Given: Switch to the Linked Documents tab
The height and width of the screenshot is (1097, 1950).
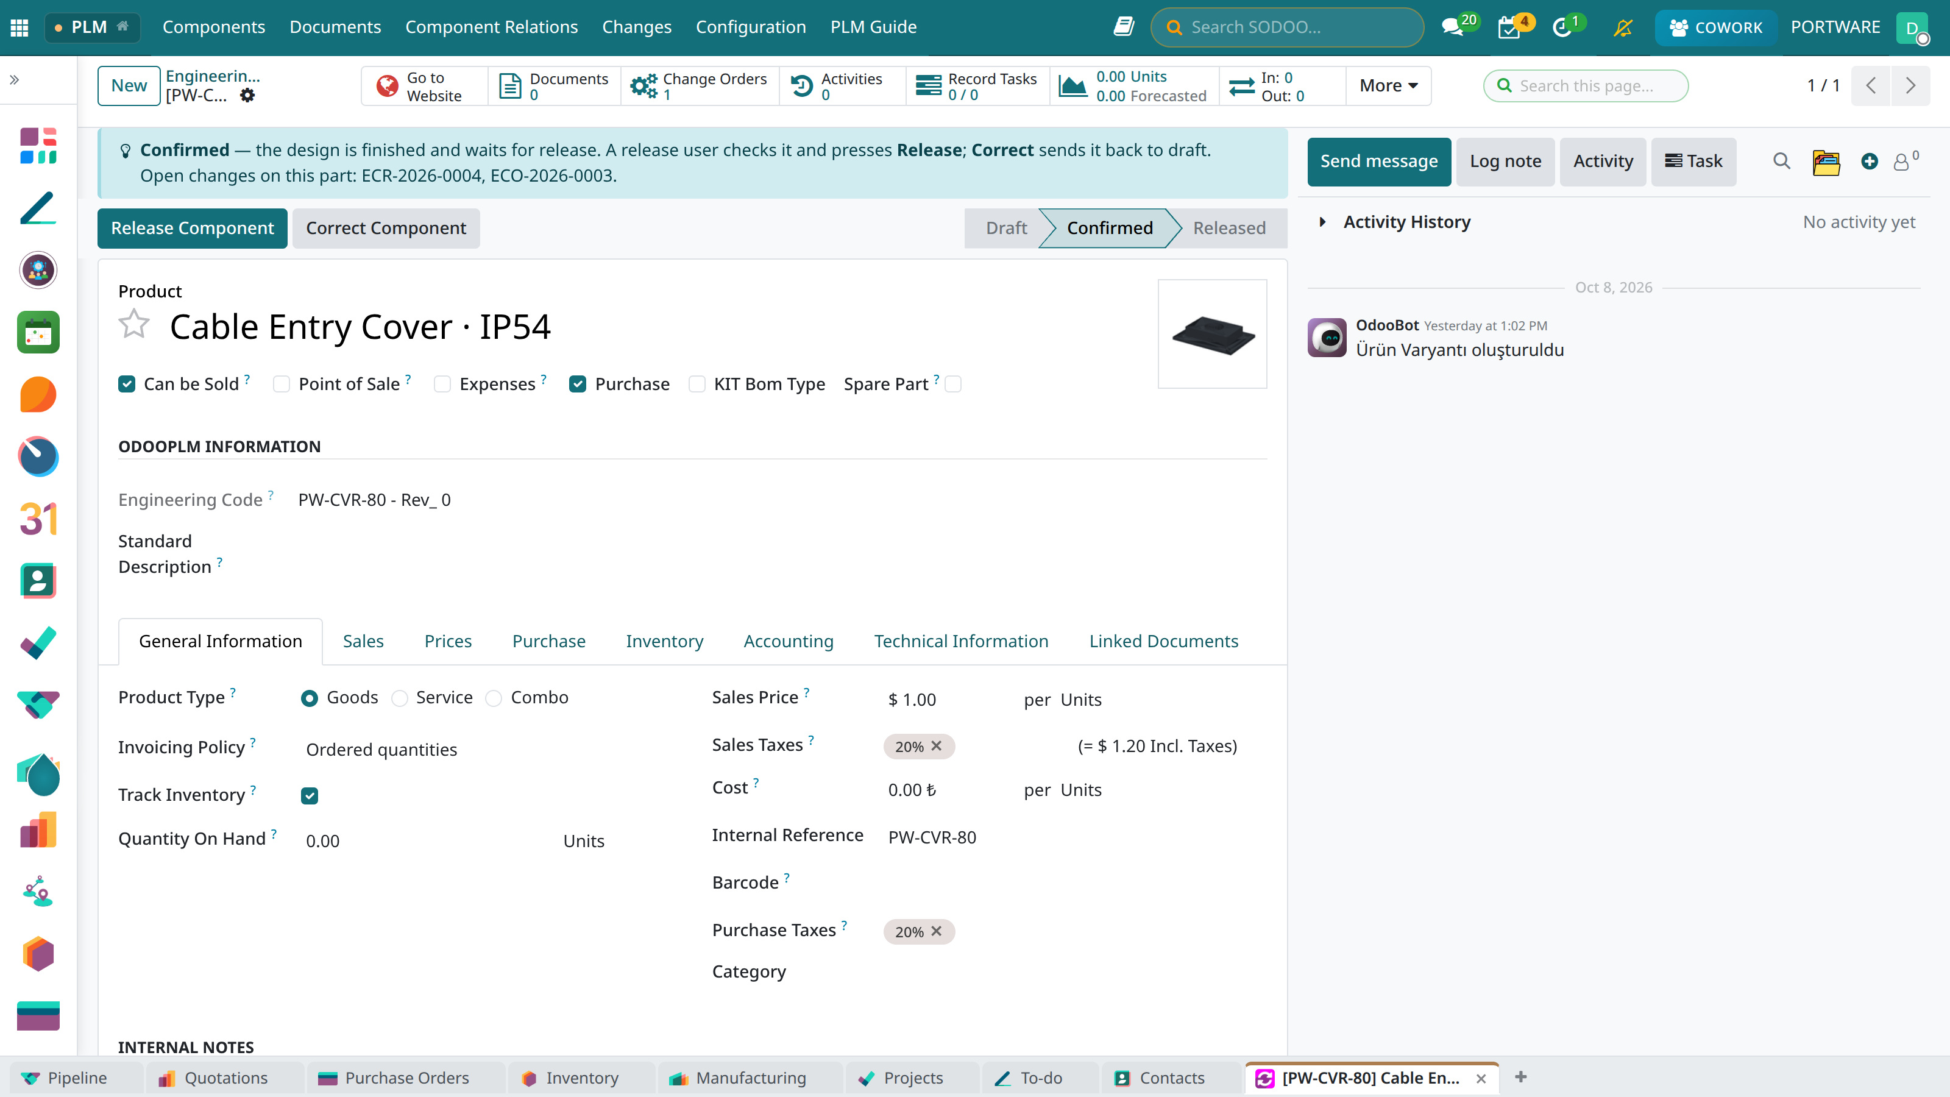Looking at the screenshot, I should pyautogui.click(x=1163, y=641).
